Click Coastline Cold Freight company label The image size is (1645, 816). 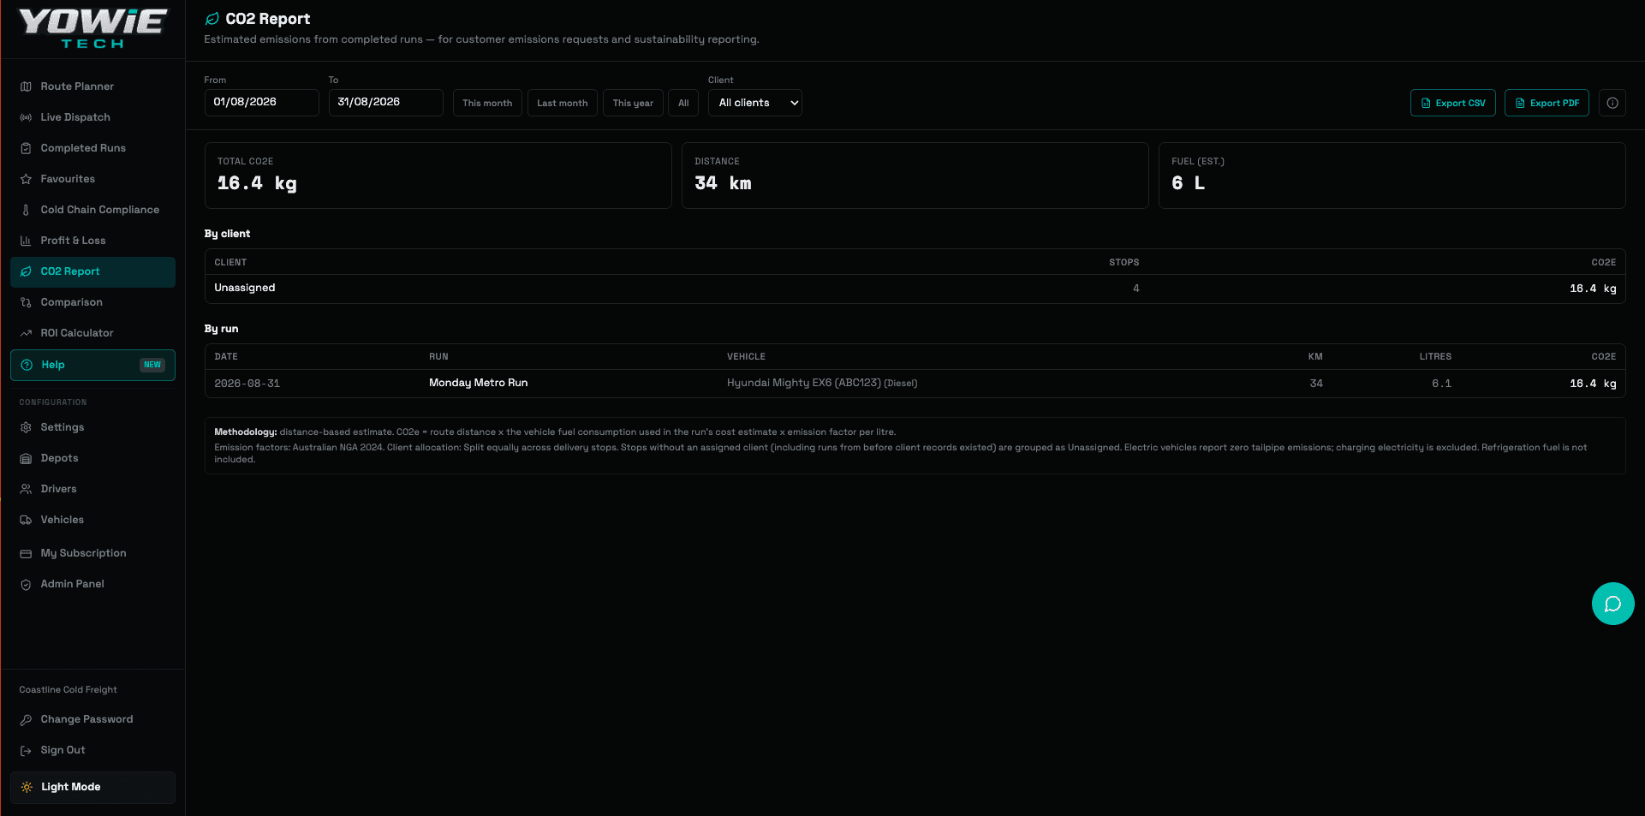point(68,689)
